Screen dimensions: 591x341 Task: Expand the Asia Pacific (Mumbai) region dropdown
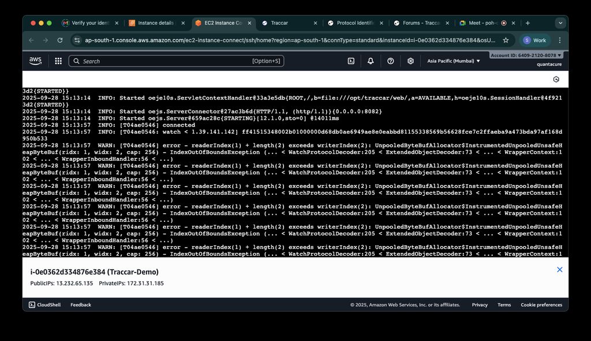tap(453, 61)
